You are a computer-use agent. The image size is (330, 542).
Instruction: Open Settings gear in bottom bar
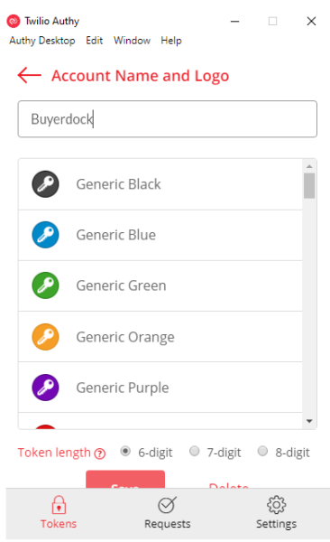(x=276, y=512)
